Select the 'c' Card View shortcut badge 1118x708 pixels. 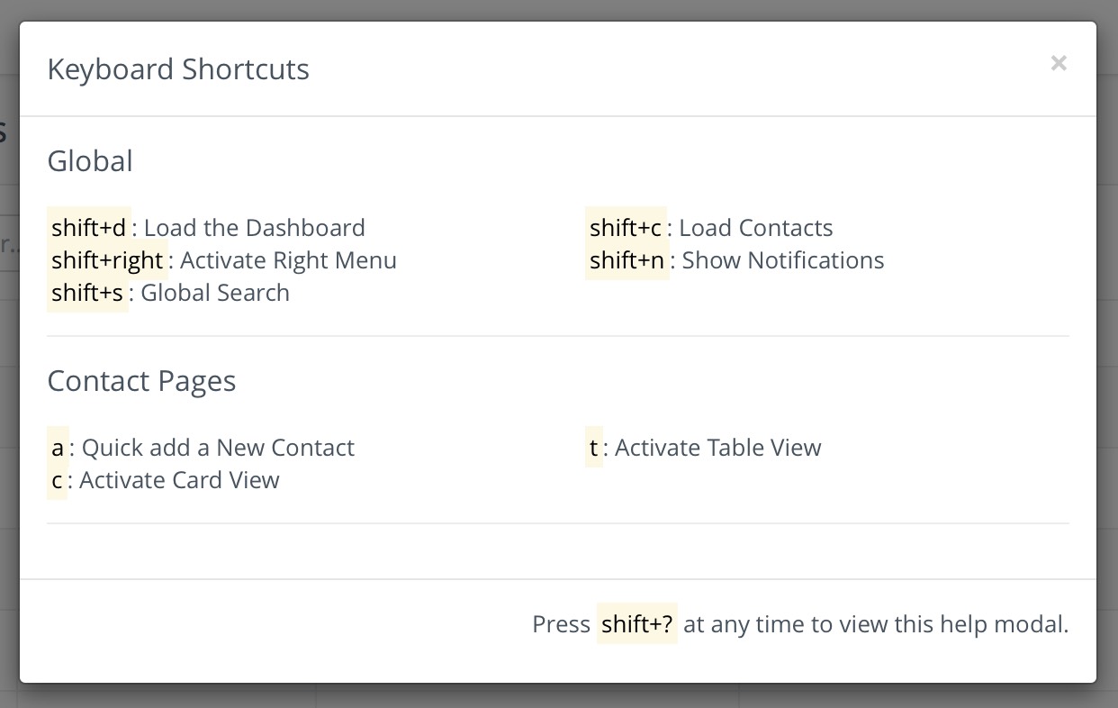(x=57, y=479)
